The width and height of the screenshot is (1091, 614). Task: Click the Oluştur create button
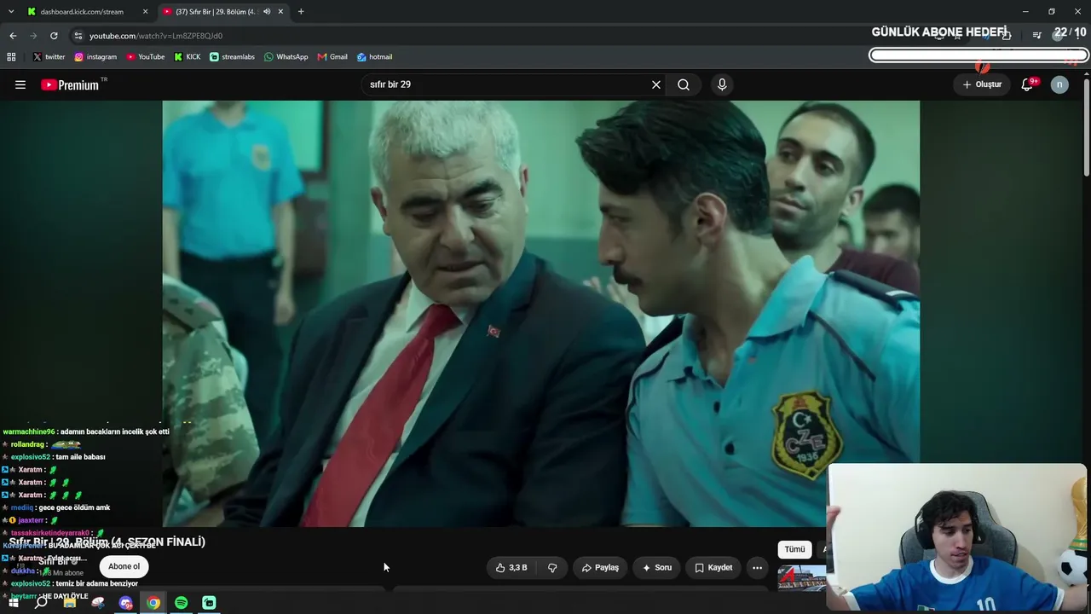(982, 84)
